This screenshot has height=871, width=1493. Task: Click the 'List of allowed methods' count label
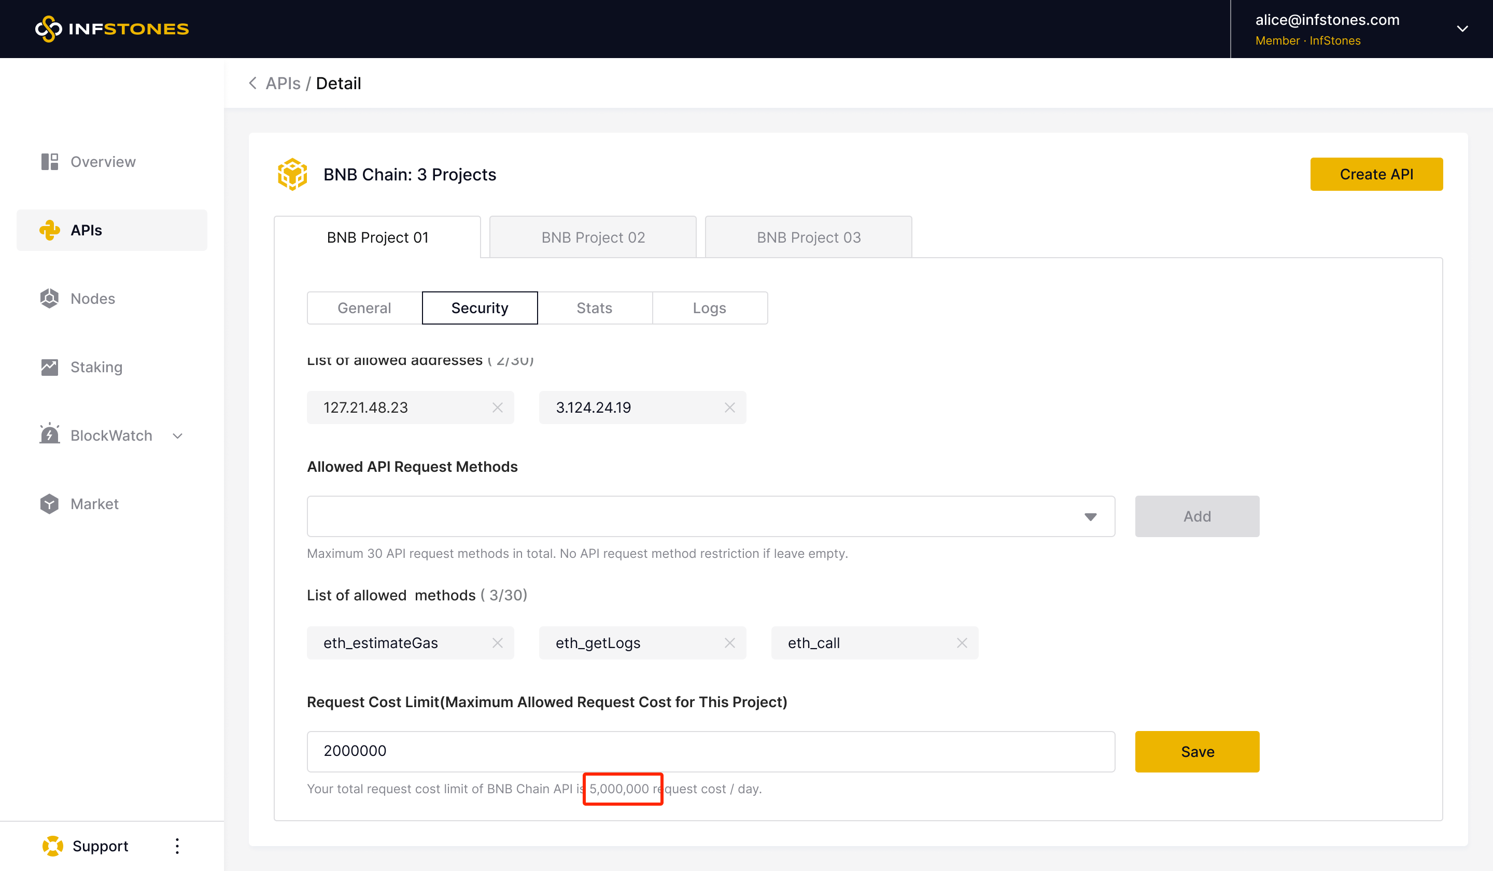[x=417, y=595]
